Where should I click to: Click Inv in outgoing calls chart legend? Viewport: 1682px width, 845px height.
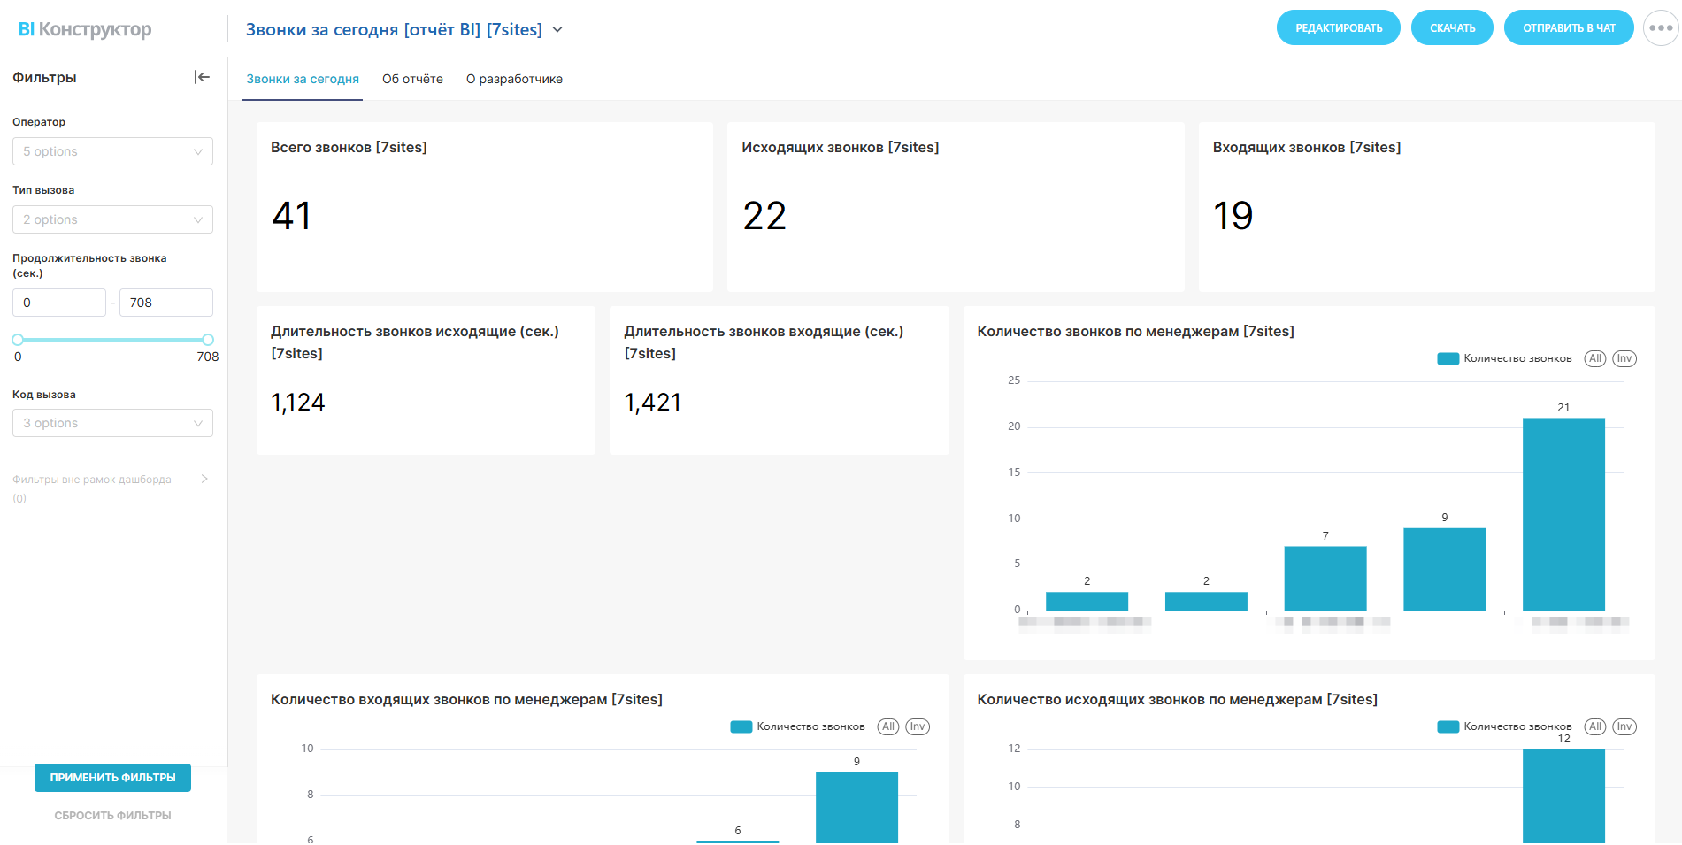(x=1624, y=726)
